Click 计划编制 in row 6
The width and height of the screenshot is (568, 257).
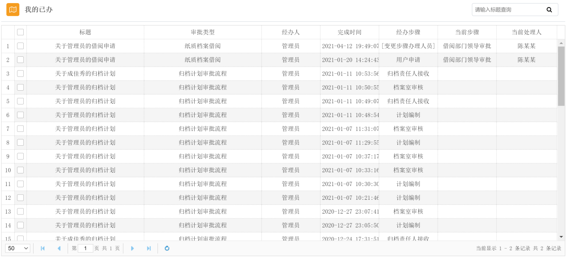(408, 115)
